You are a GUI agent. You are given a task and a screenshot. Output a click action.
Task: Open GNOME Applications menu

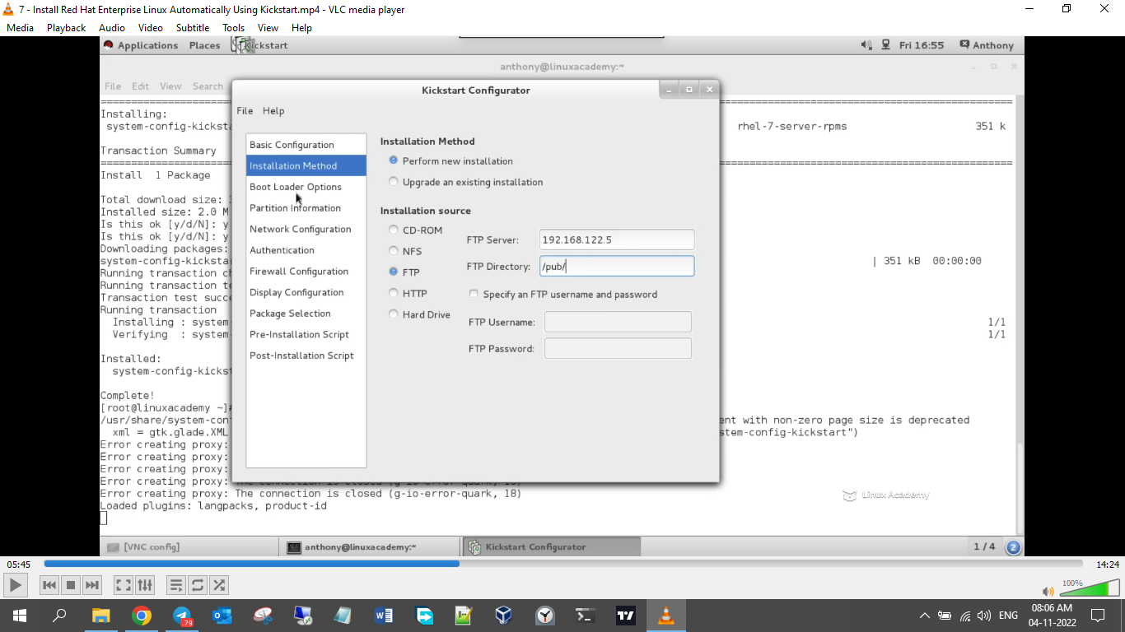pyautogui.click(x=140, y=45)
